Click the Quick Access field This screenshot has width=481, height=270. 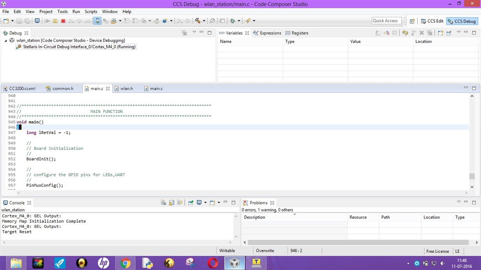[386, 21]
